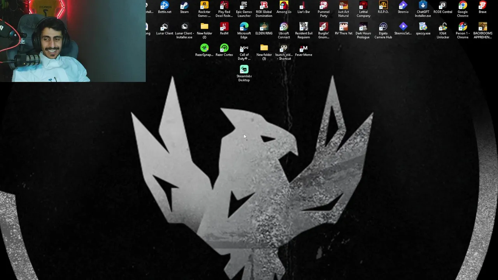Select the Streamlabs Desktop shortcut
Image resolution: width=498 pixels, height=280 pixels.
(244, 73)
